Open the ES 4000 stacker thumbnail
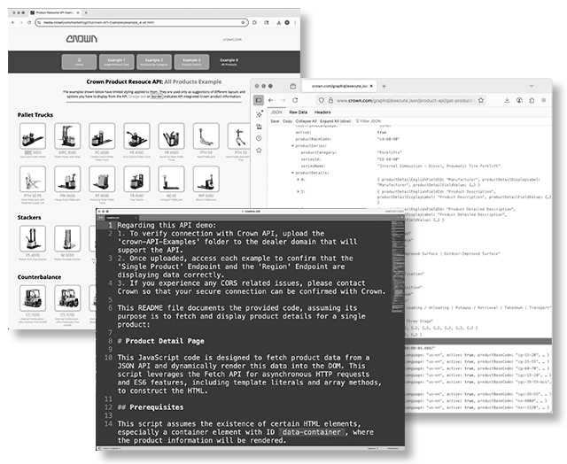Viewport: 567px width, 464px height. 33,238
